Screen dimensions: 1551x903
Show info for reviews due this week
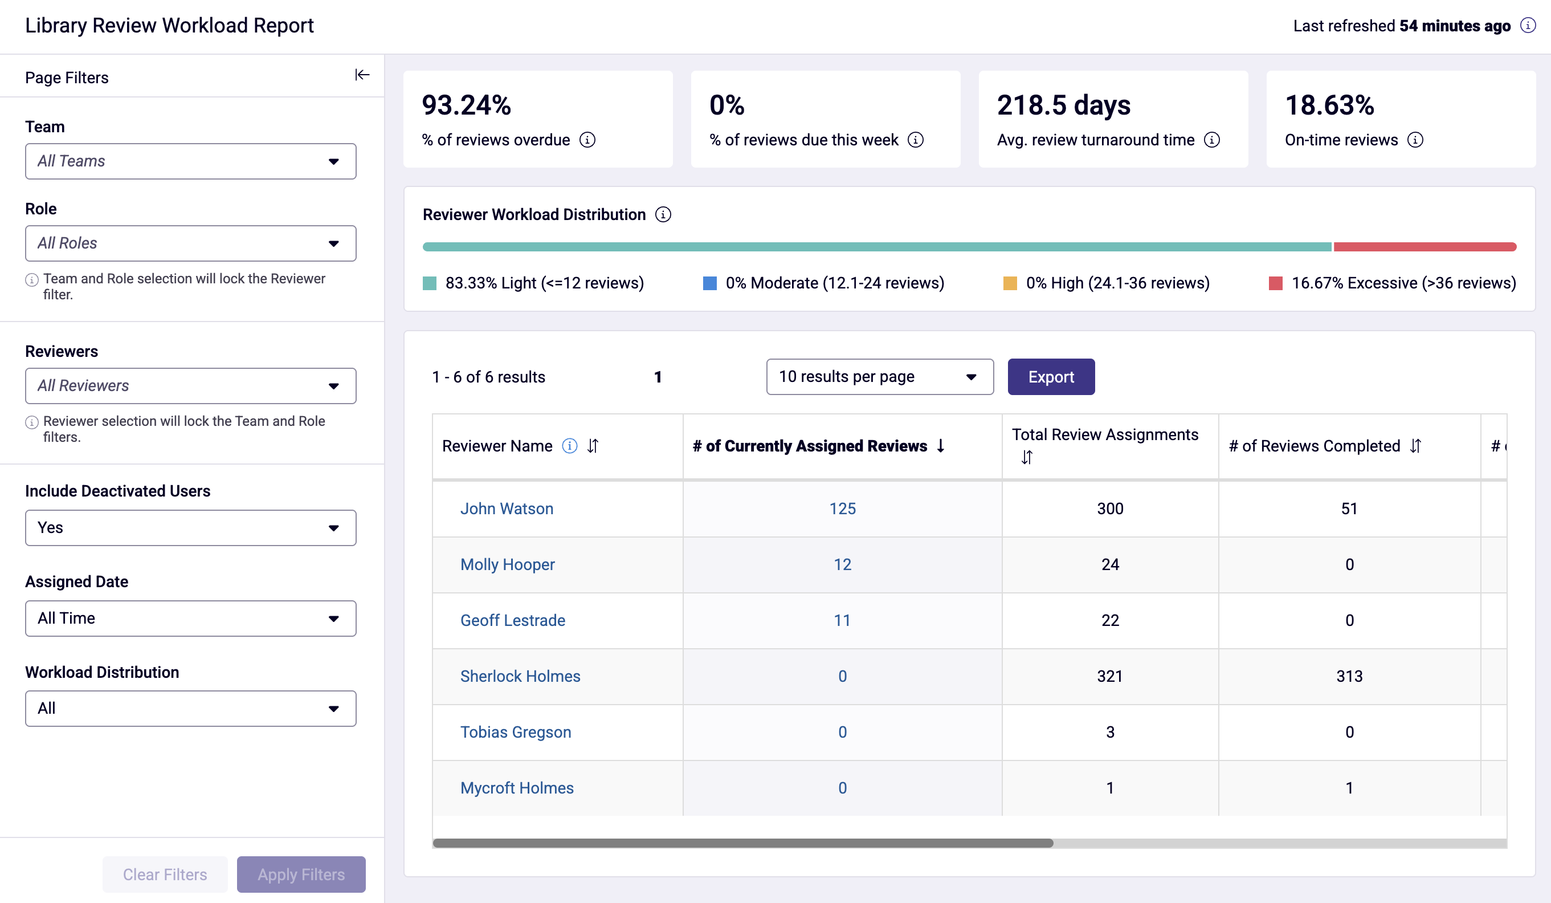916,140
